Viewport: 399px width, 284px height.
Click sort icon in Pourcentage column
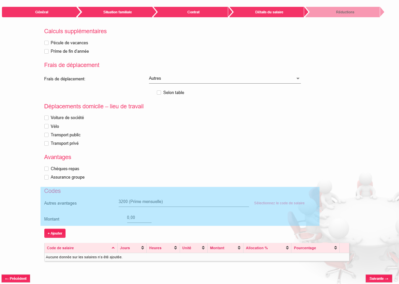[335, 248]
